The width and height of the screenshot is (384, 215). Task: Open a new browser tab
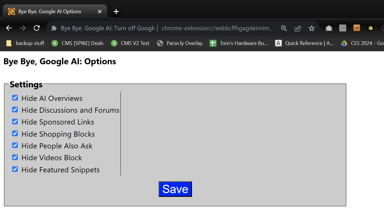(116, 12)
